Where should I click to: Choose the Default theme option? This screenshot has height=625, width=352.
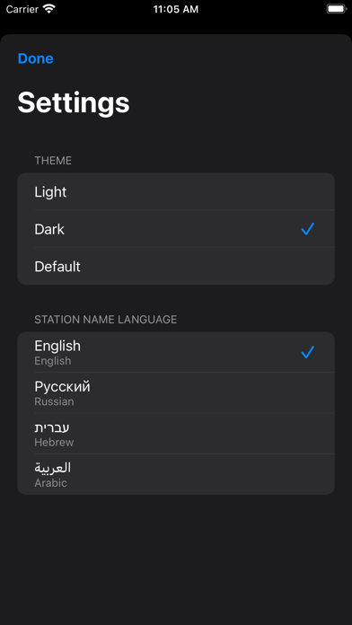click(x=176, y=266)
